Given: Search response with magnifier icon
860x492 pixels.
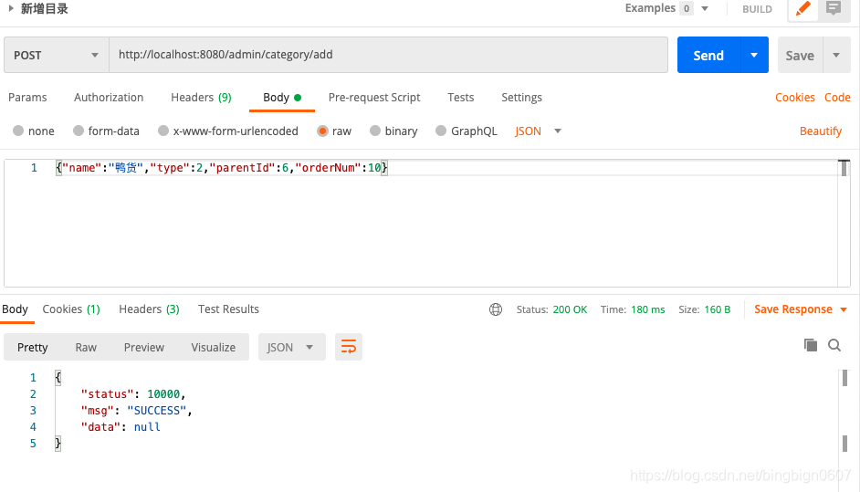Looking at the screenshot, I should pos(834,345).
